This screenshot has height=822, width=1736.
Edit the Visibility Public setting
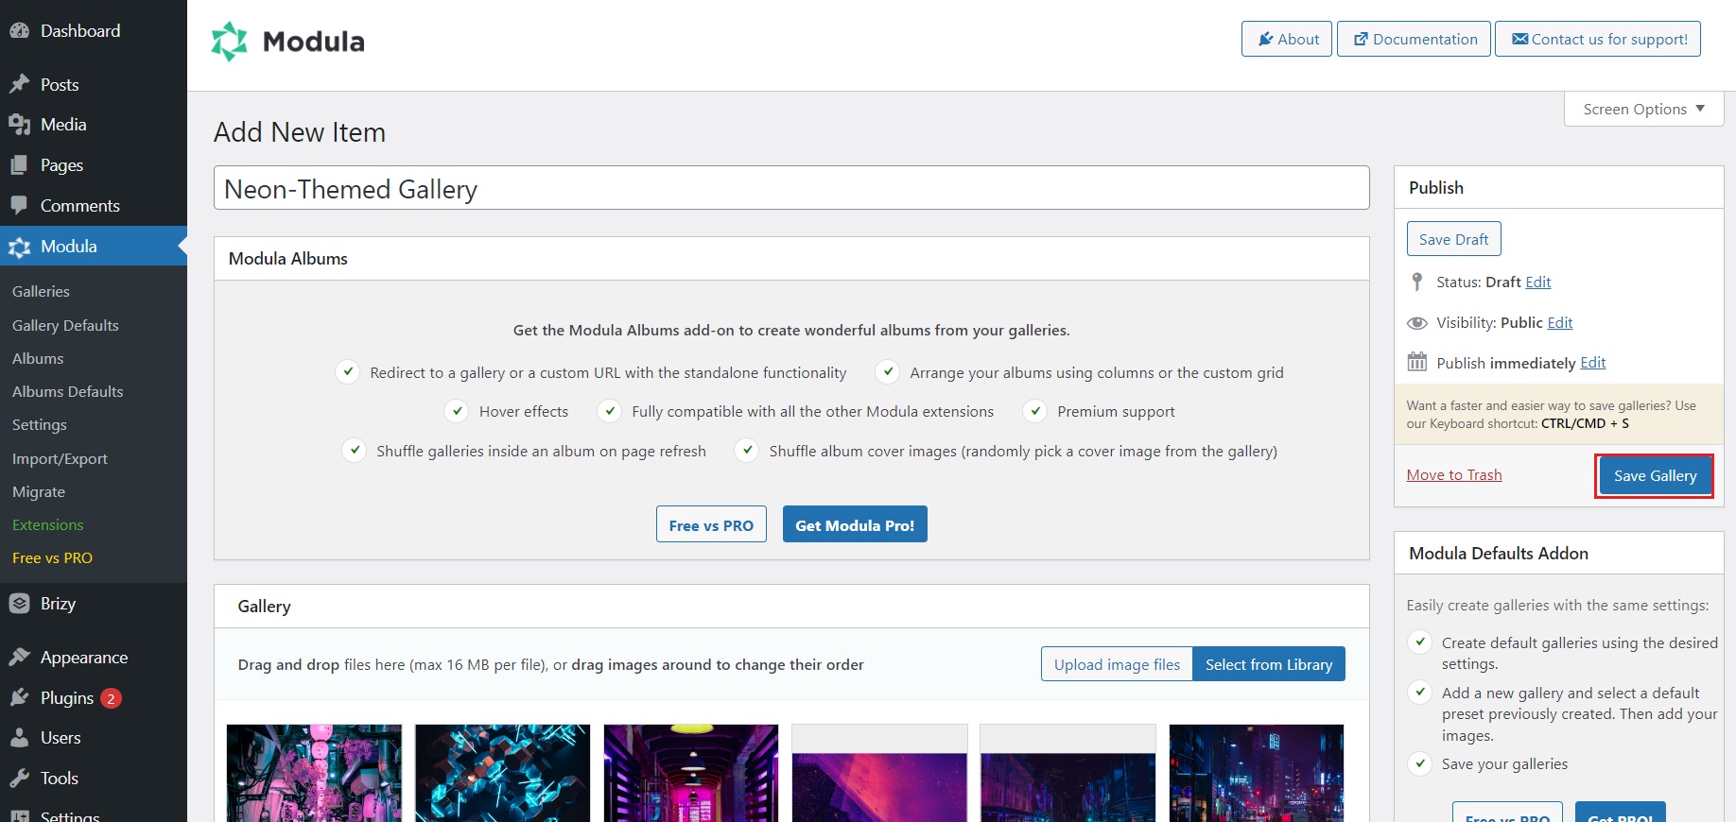coord(1559,323)
